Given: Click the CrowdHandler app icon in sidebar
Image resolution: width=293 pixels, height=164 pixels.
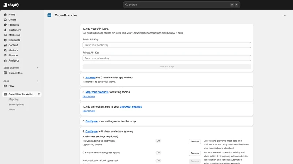Looking at the screenshot, I should (x=5, y=94).
